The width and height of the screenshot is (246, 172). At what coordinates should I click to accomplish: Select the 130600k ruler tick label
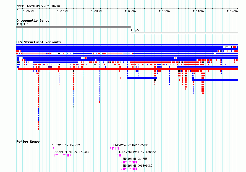tap(29, 11)
